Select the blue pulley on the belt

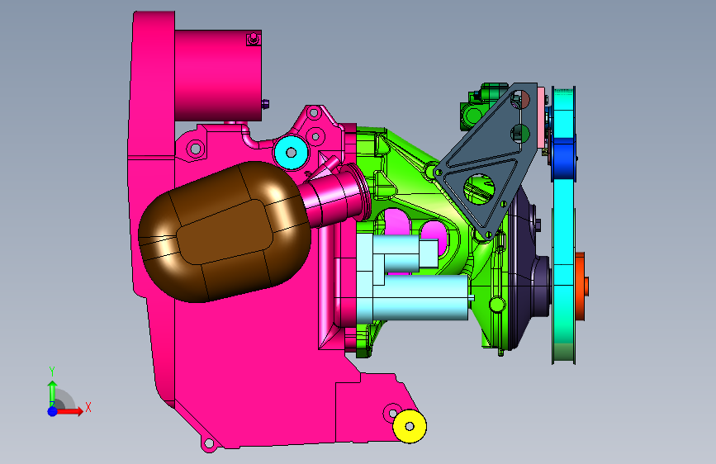click(x=563, y=158)
